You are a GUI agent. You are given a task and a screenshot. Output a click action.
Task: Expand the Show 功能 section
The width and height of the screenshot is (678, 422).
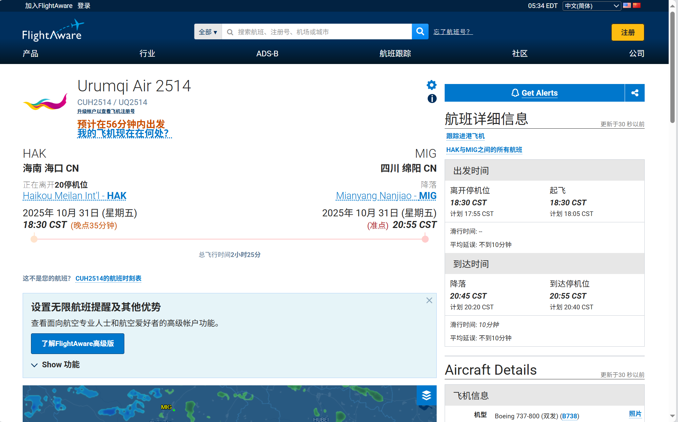click(x=56, y=365)
